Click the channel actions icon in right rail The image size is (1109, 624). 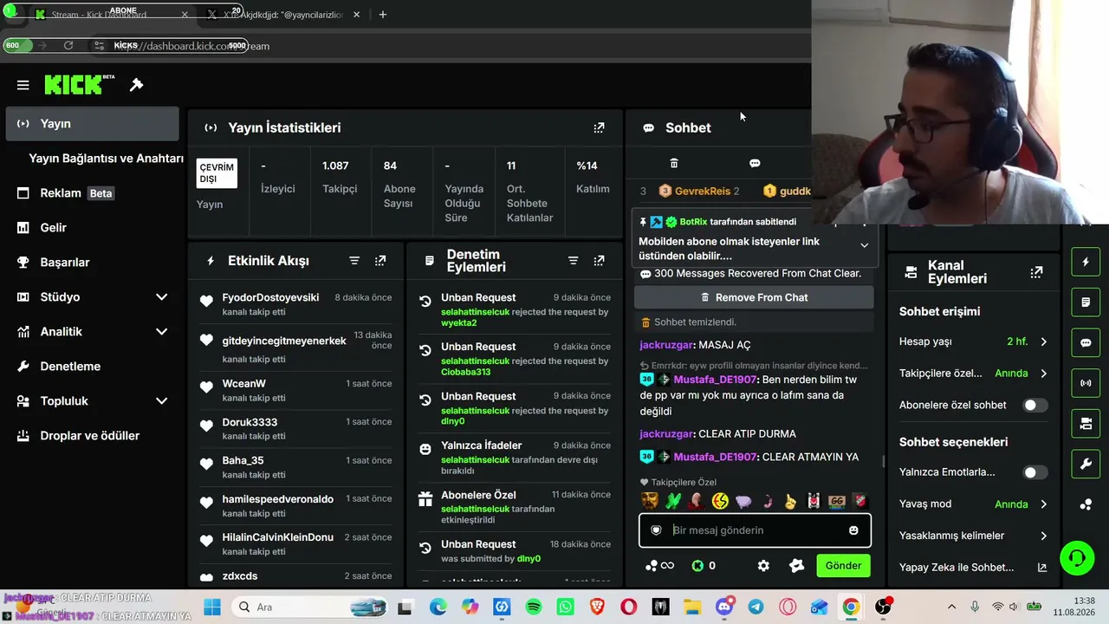(1086, 424)
